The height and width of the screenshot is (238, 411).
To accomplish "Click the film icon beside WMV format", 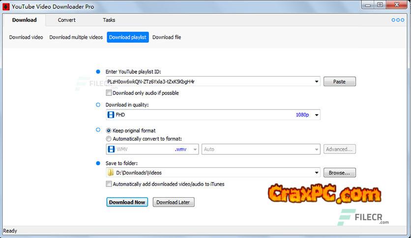I will click(111, 149).
